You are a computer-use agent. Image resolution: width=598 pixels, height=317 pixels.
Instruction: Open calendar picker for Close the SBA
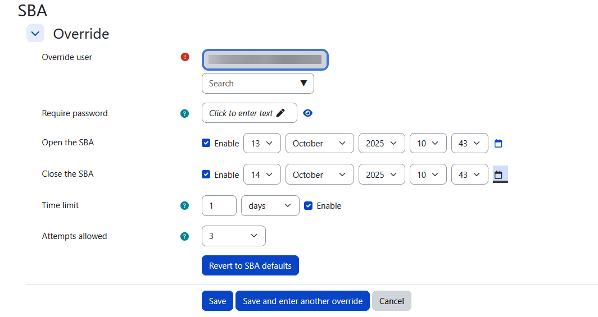click(x=498, y=175)
